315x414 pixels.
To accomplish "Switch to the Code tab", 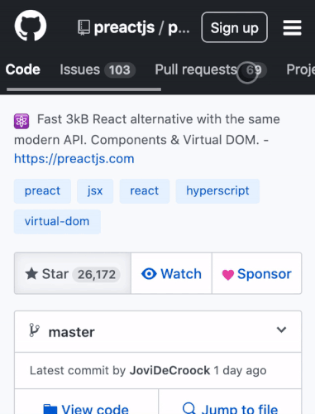I will (23, 70).
